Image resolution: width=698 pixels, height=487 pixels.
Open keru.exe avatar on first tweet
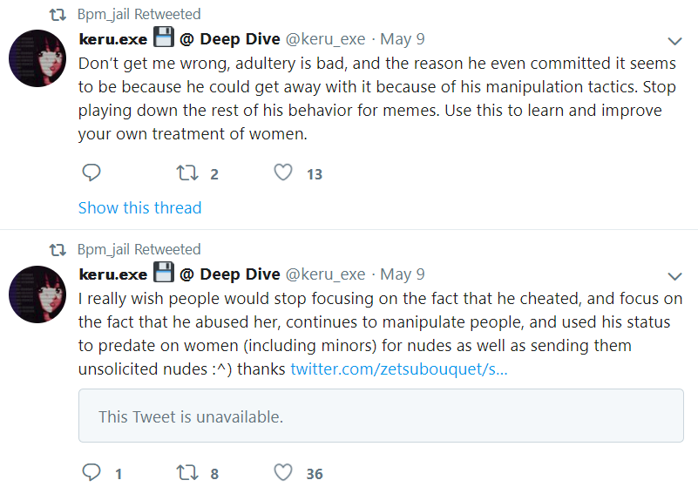click(x=37, y=58)
